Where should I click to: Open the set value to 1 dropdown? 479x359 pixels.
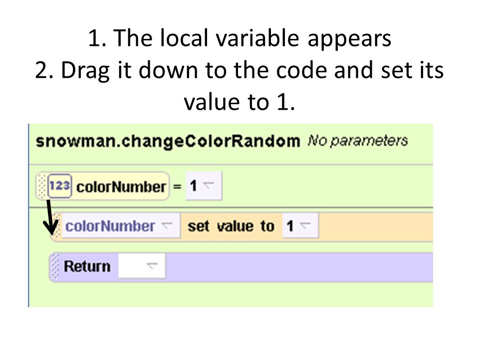pyautogui.click(x=300, y=226)
